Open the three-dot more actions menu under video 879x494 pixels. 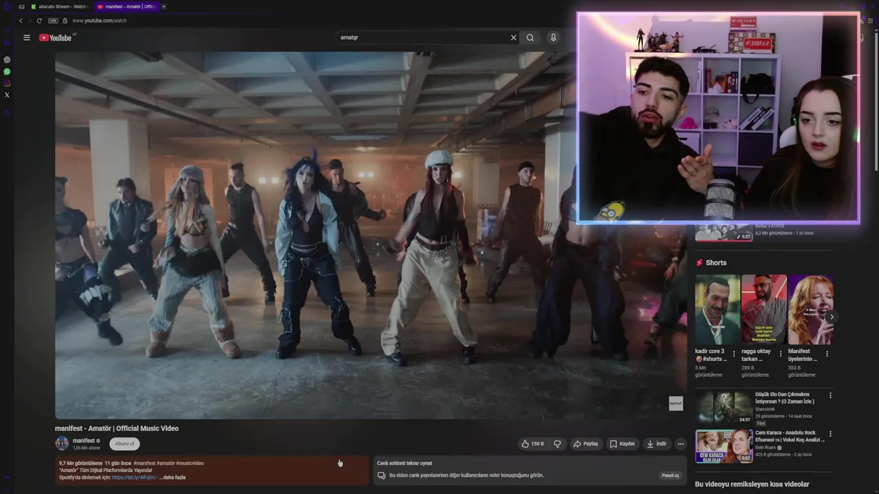point(681,444)
